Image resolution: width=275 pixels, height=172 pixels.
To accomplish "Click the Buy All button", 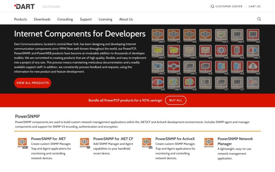I will click(176, 100).
